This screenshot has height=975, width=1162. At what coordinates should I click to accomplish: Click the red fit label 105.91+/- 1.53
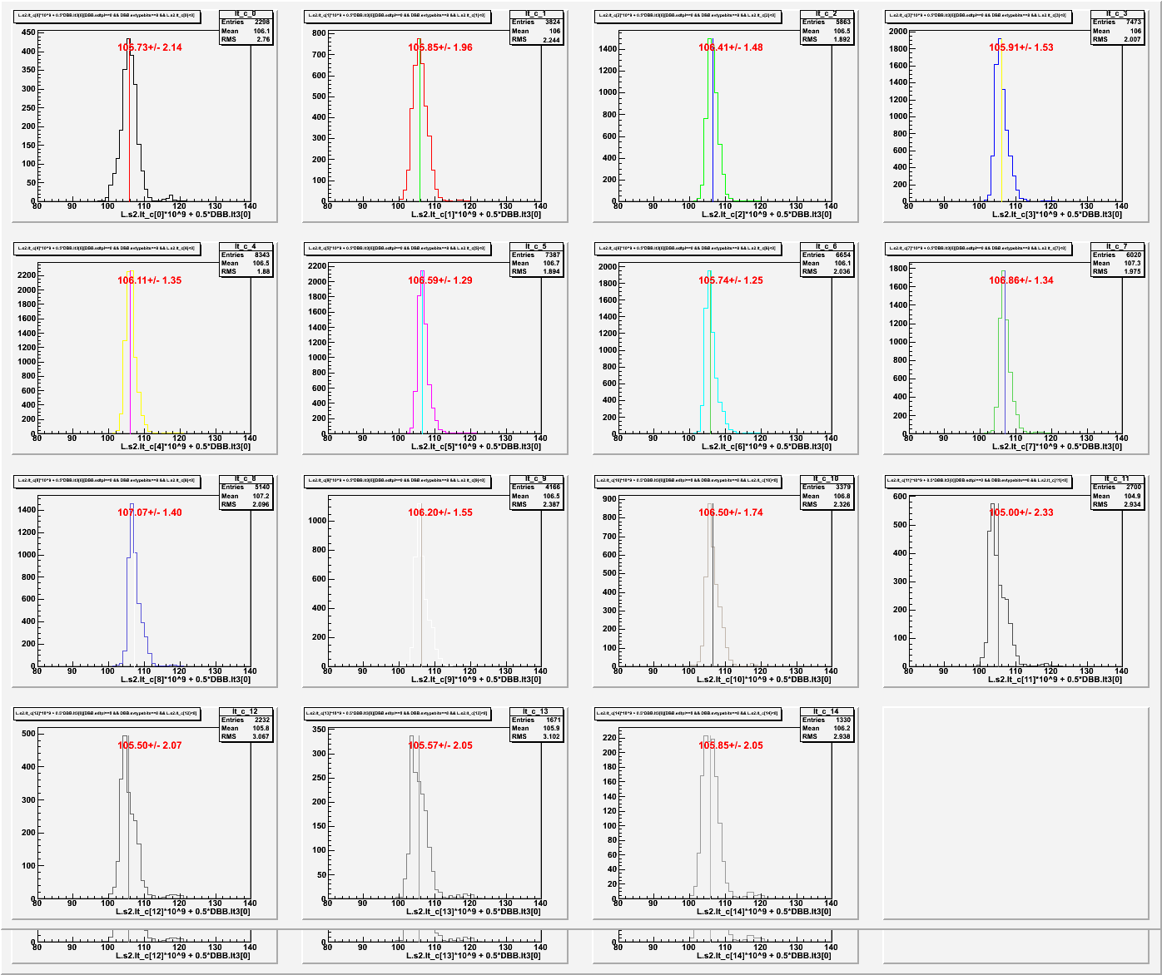point(1021,47)
